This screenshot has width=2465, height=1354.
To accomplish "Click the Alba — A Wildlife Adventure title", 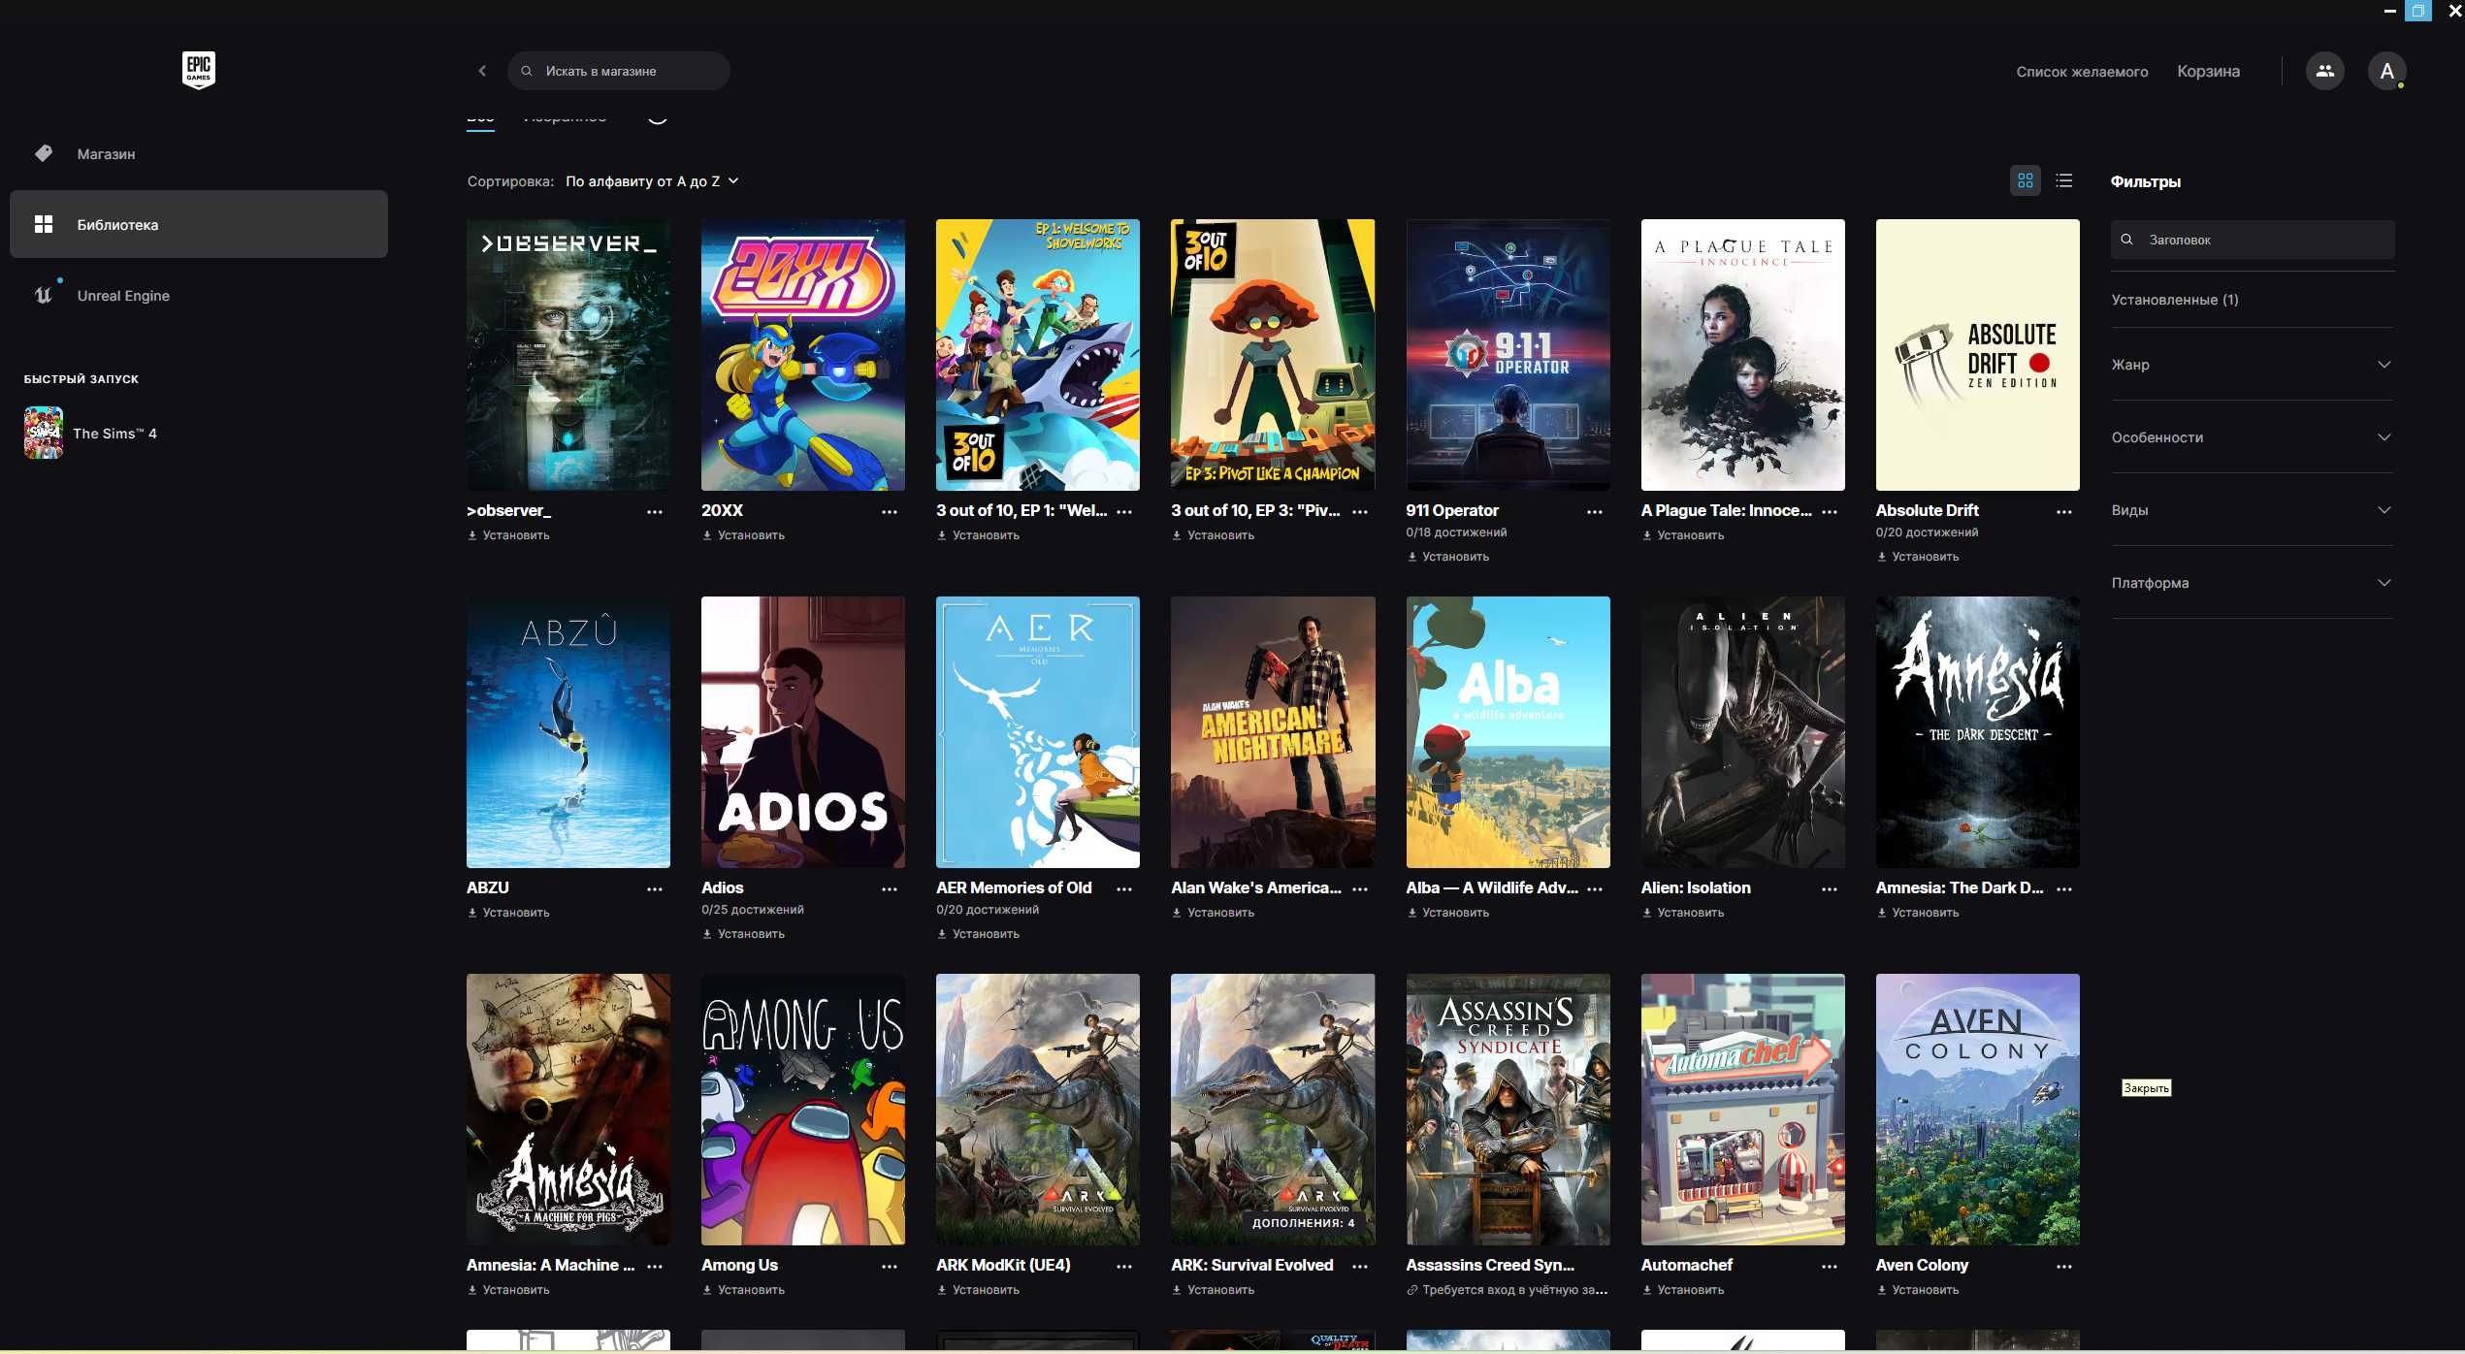I will tap(1492, 887).
